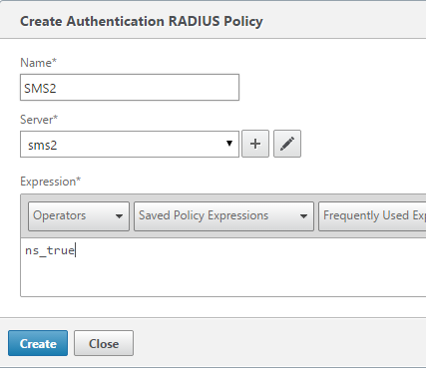Create the RADIUS policy
Screen dimensions: 426x376
tap(38, 343)
